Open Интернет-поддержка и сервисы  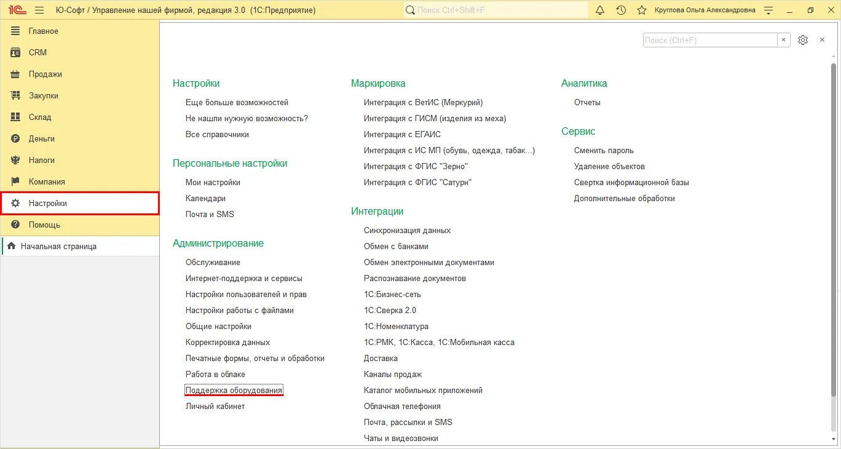tap(244, 278)
